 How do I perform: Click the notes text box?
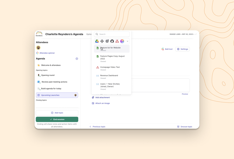(160, 85)
